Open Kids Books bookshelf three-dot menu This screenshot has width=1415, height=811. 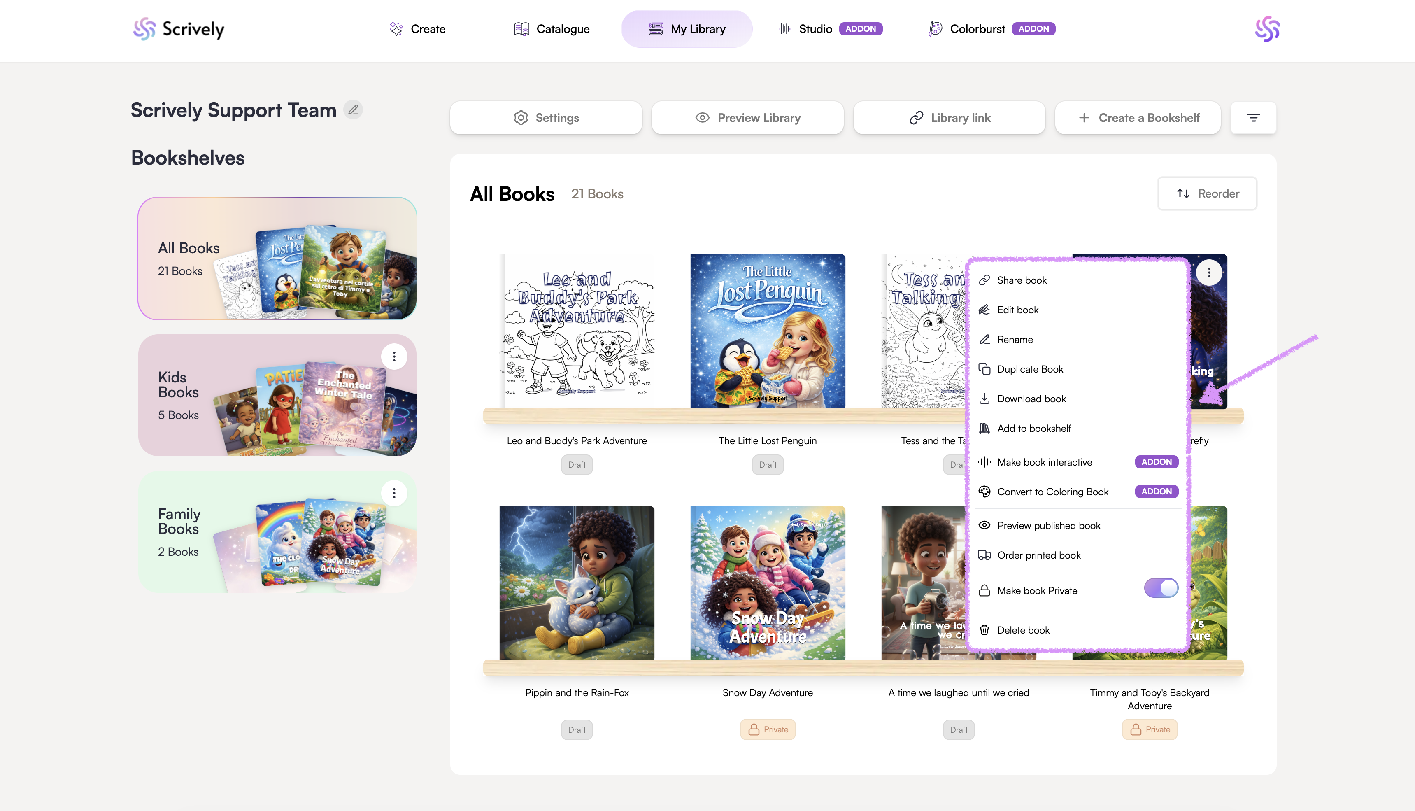[x=394, y=357]
